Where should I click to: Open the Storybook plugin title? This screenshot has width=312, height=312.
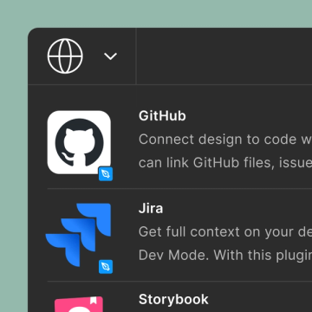coord(173,299)
